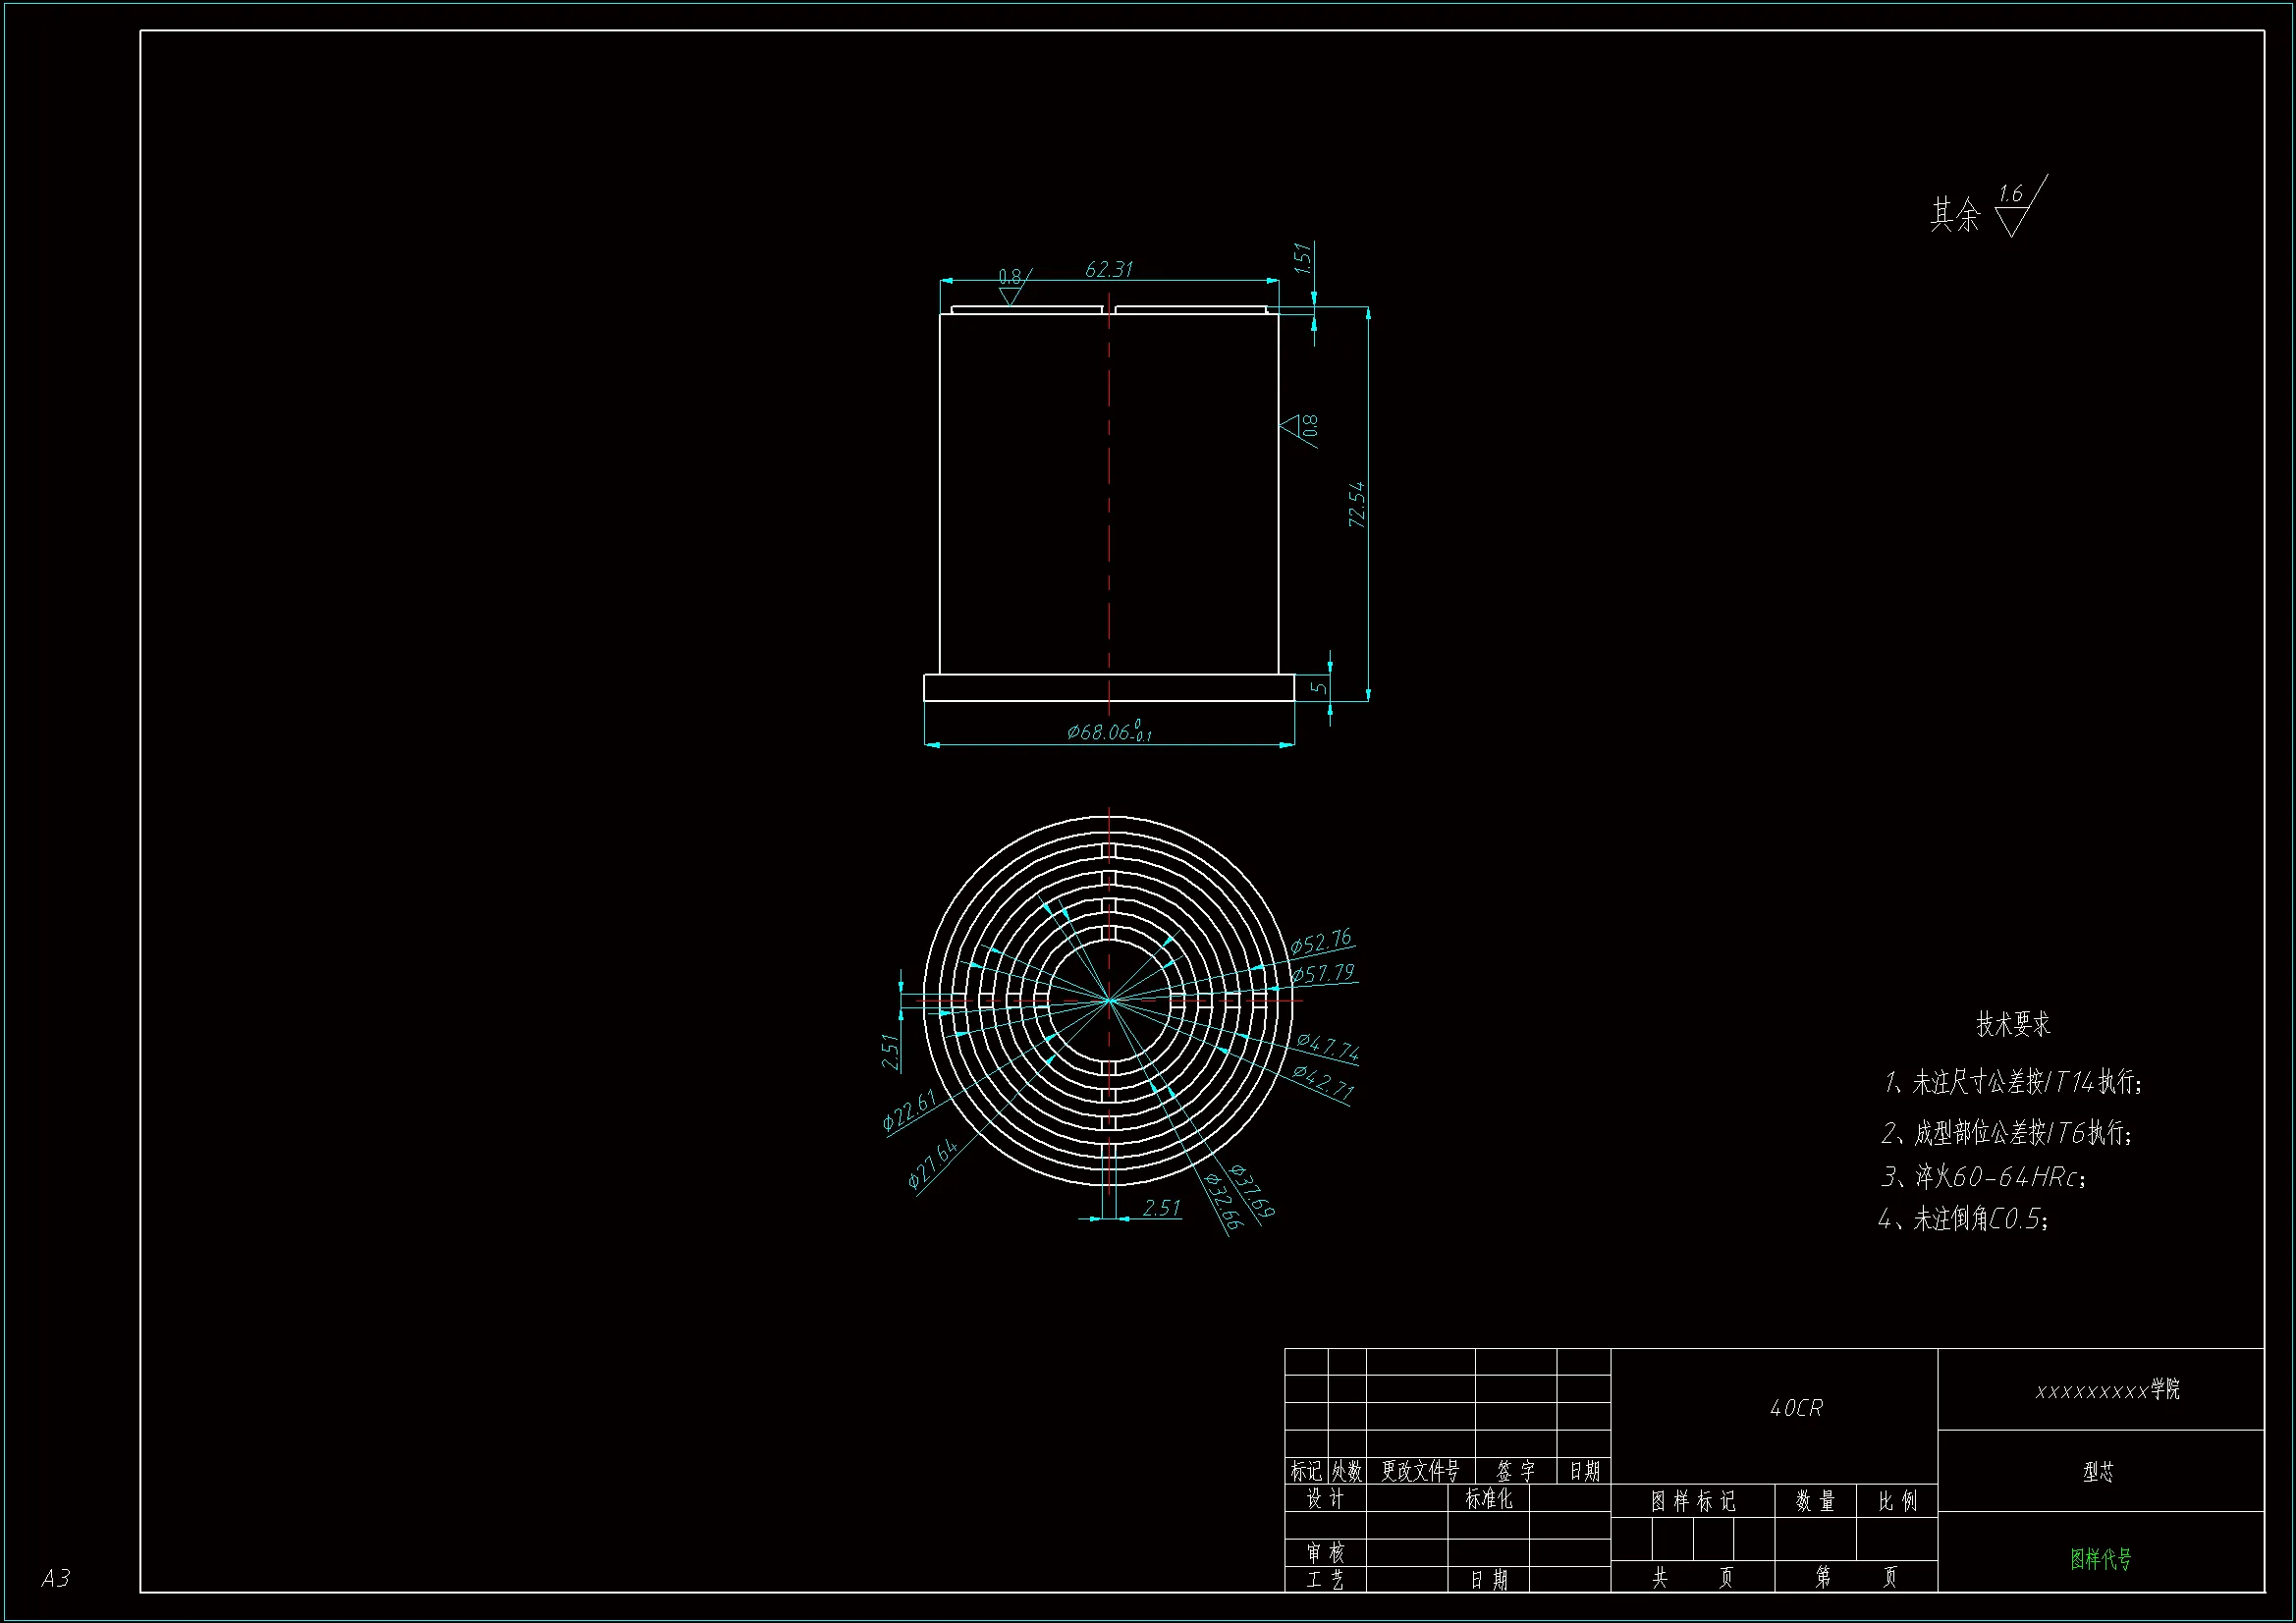
Task: Click the 未注倒角C0.5 requirement line
Action: [x=1964, y=1219]
